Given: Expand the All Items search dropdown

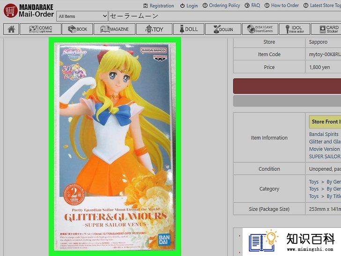Looking at the screenshot, I should (x=82, y=16).
